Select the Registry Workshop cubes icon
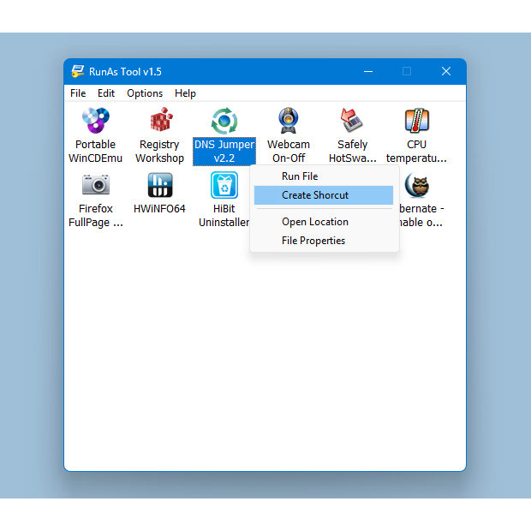 click(x=160, y=120)
